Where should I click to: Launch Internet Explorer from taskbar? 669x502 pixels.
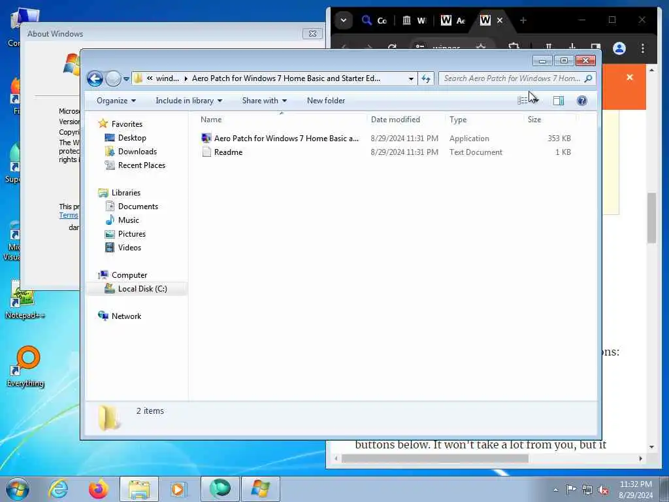[x=58, y=489]
